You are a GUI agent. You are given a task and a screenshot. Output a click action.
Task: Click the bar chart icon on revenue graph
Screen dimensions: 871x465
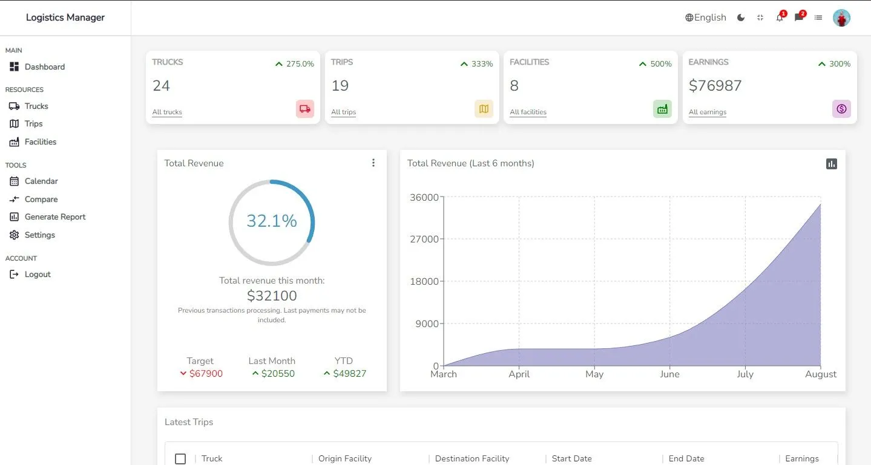coord(832,164)
